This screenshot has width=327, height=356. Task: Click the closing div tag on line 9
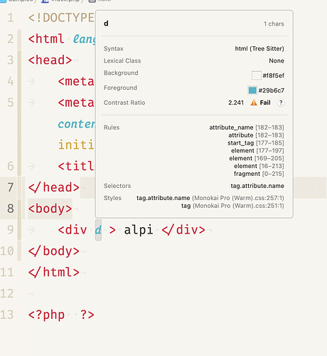pyautogui.click(x=183, y=230)
